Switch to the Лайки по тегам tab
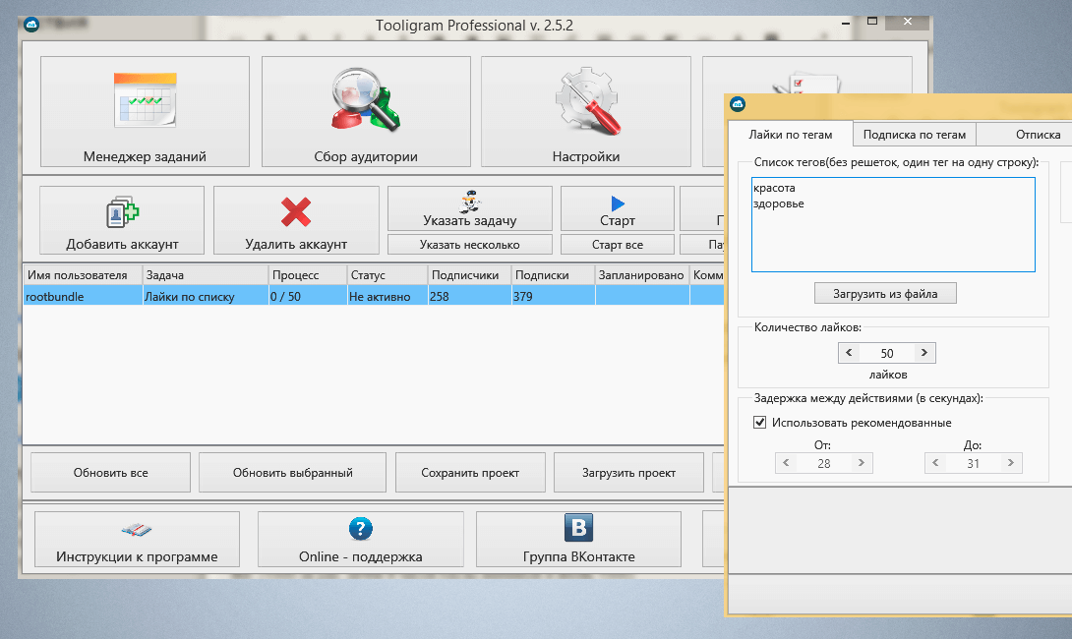This screenshot has width=1072, height=639. pos(791,135)
